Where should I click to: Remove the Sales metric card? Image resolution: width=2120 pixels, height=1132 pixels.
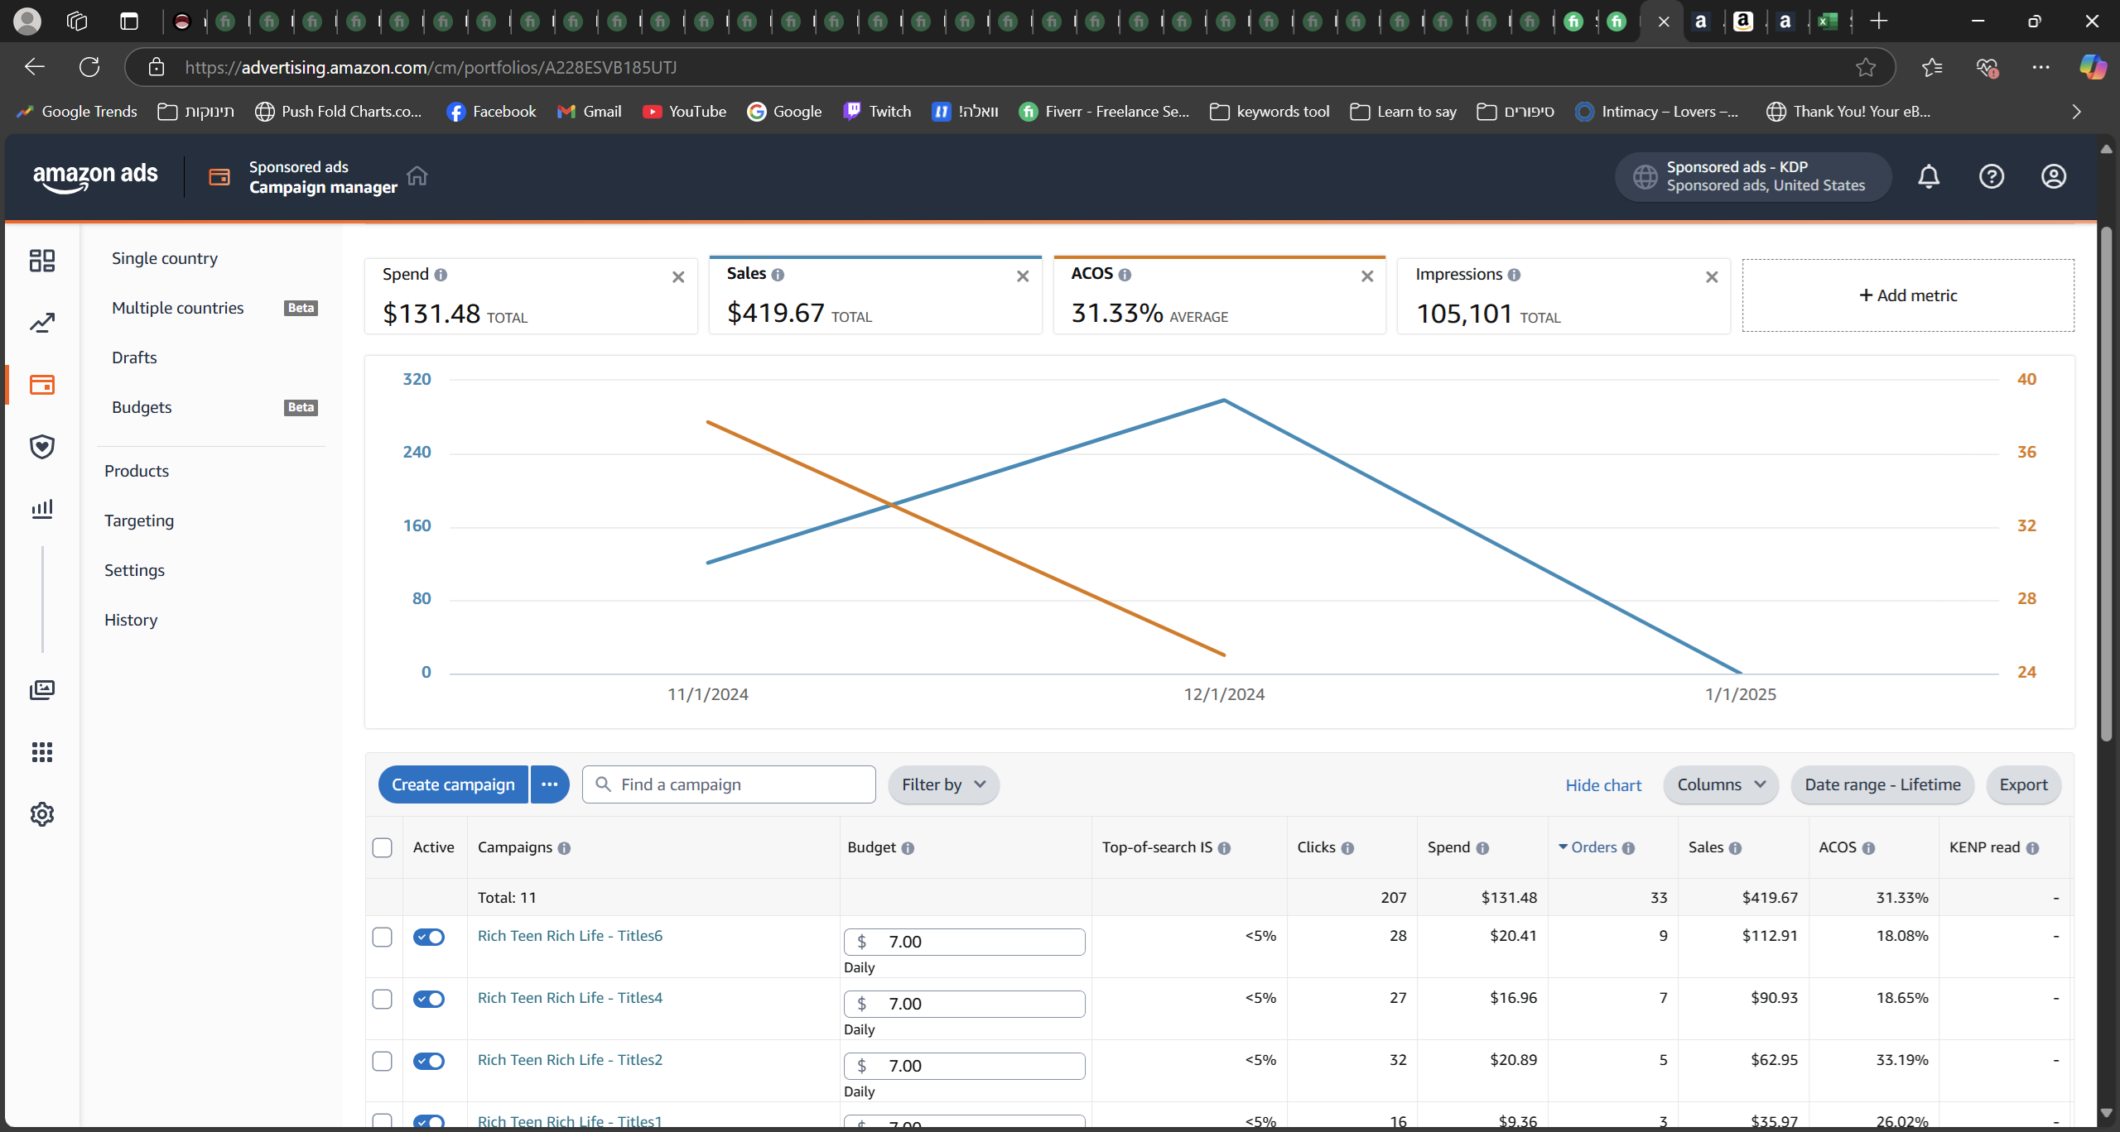pos(1023,276)
